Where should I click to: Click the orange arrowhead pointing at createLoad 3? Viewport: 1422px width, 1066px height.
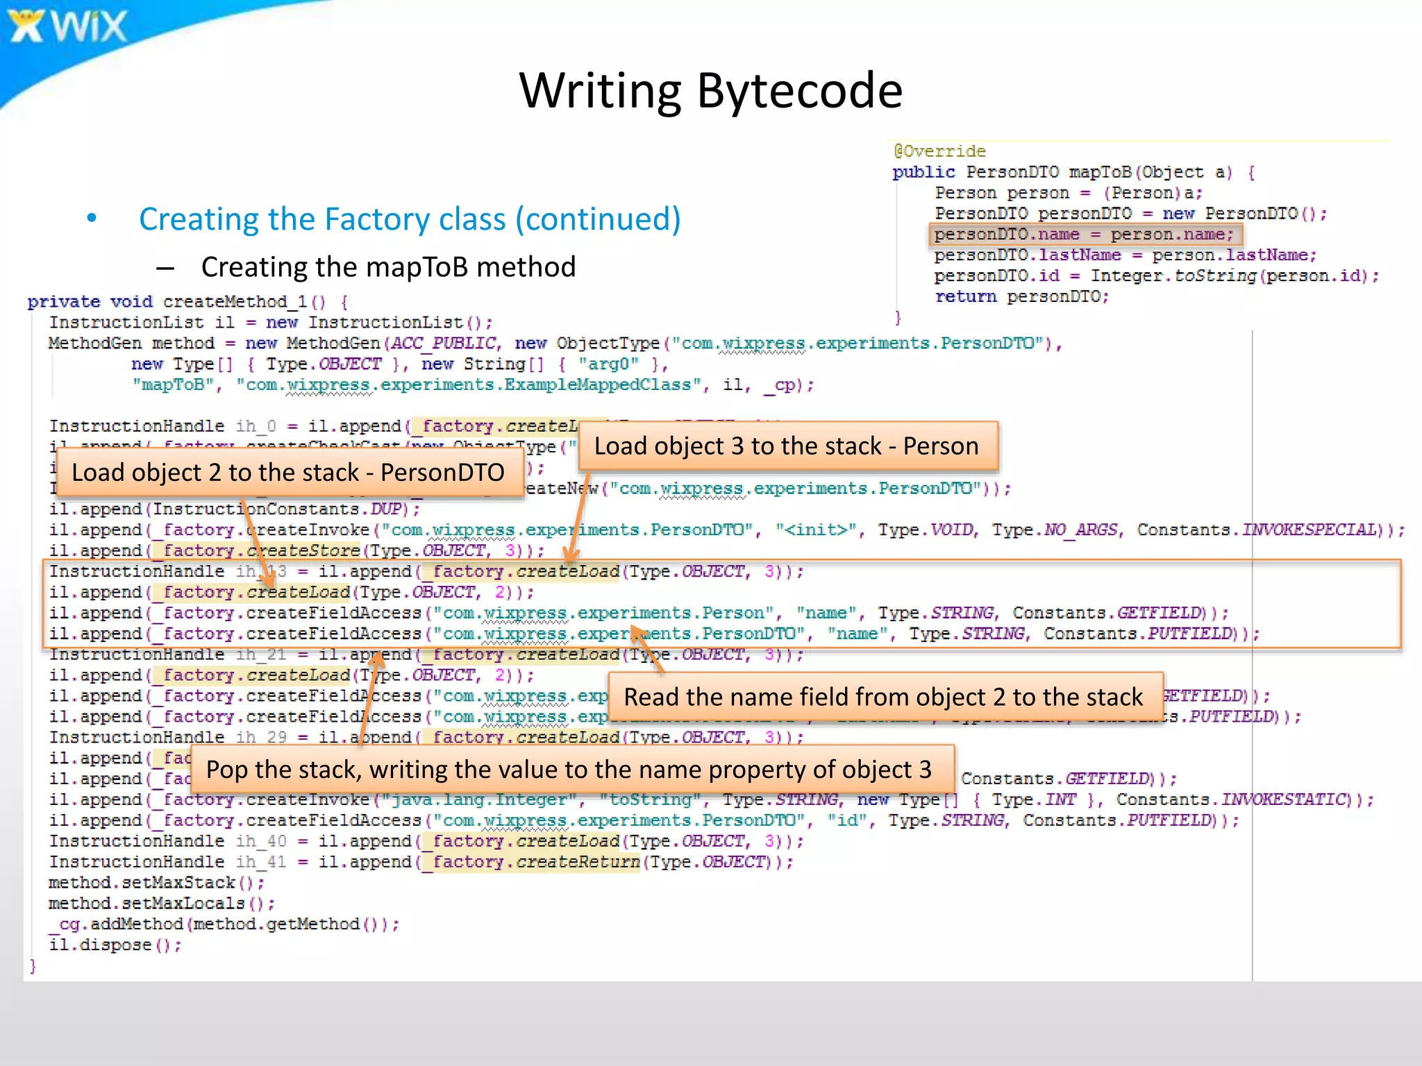571,557
